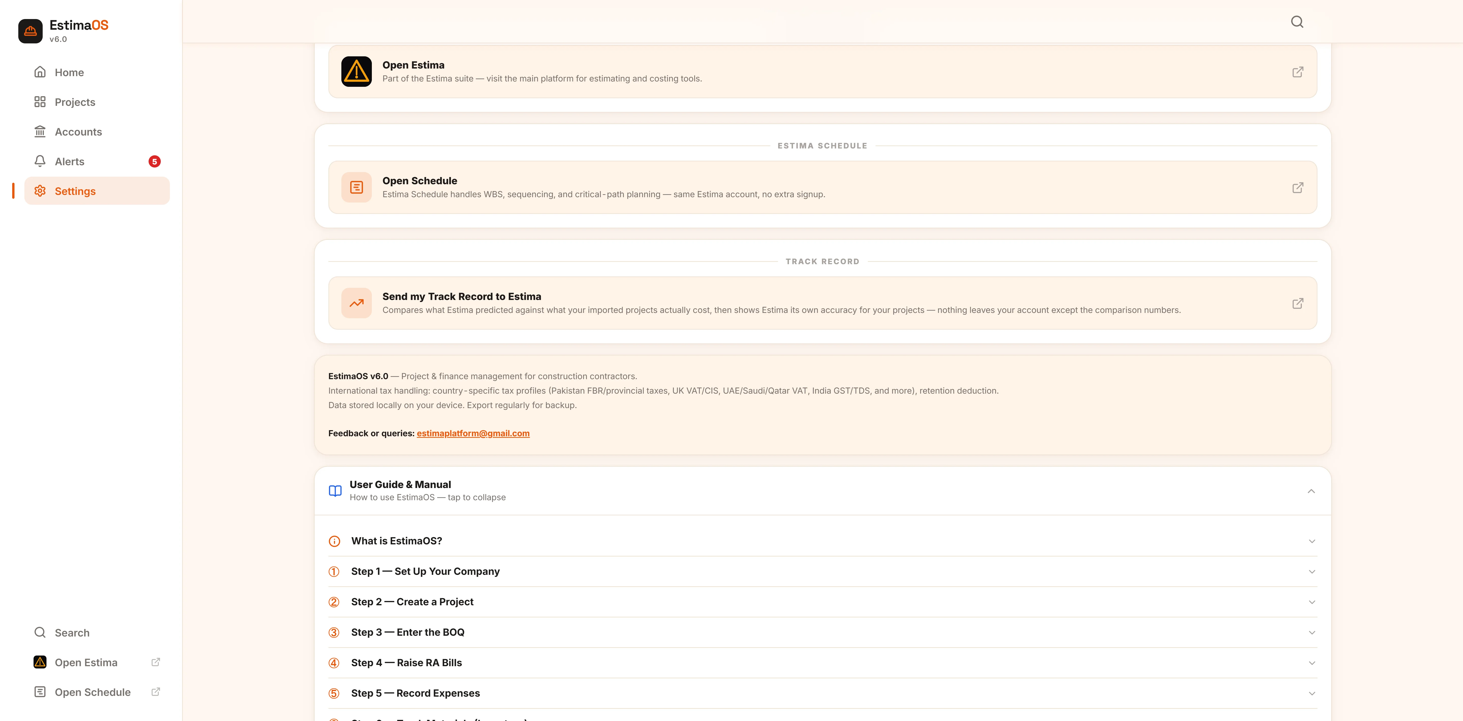Screen dimensions: 1463x721
Task: Click the sidebar Open Estima link
Action: click(97, 662)
